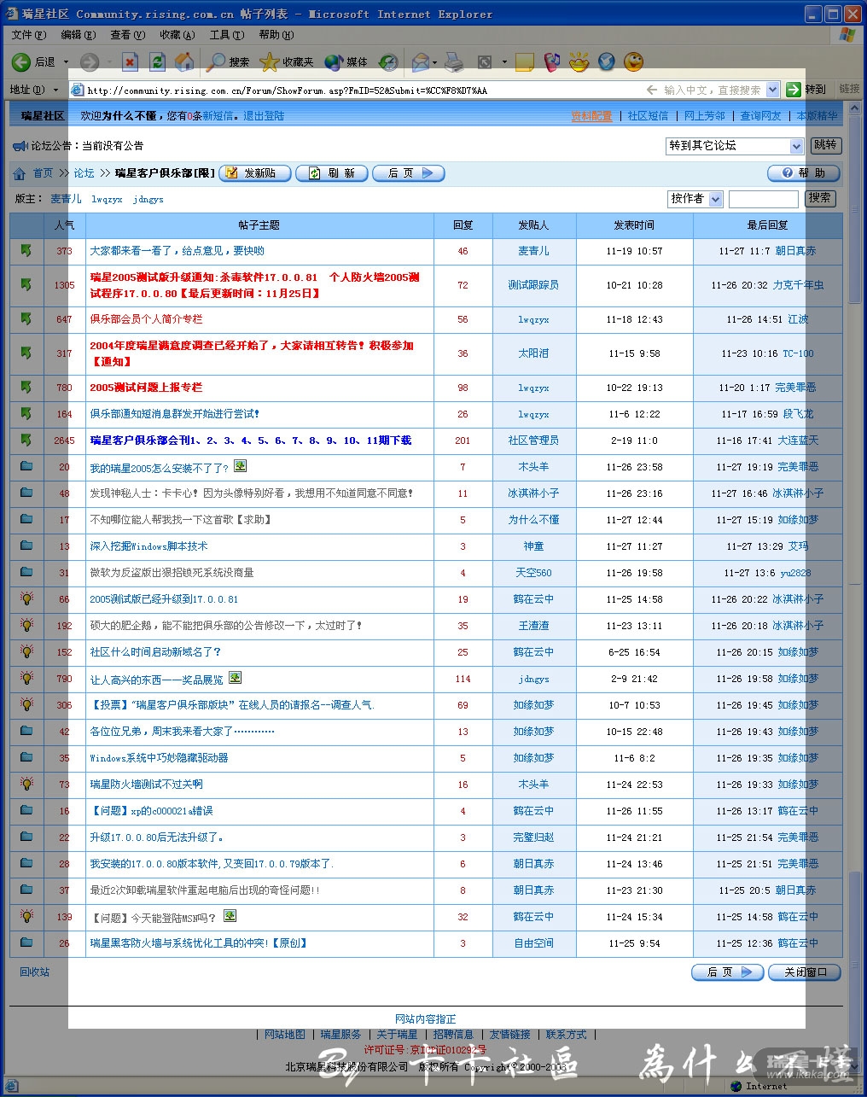The image size is (867, 1097).
Task: Expand the Back button history arrow
Action: [x=65, y=61]
